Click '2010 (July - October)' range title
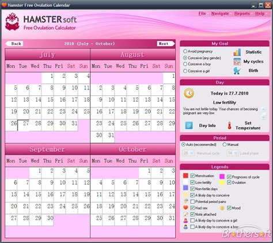This screenshot has height=243, width=273. pyautogui.click(x=90, y=44)
